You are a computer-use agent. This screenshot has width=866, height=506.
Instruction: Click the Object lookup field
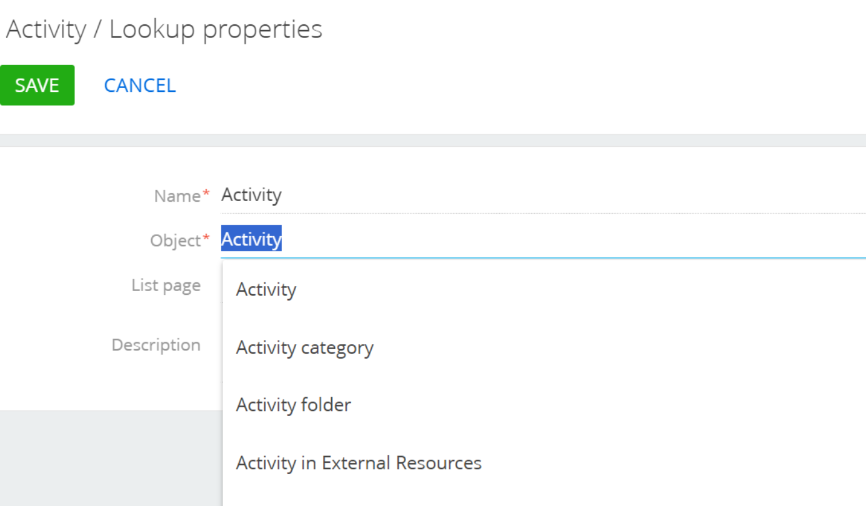pyautogui.click(x=543, y=239)
